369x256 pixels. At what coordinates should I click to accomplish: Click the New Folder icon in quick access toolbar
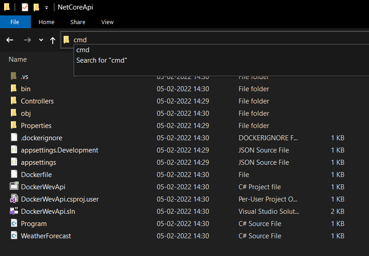click(x=36, y=7)
